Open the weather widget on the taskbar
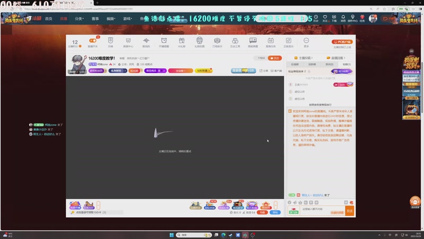424x239 pixels. [x=7, y=235]
